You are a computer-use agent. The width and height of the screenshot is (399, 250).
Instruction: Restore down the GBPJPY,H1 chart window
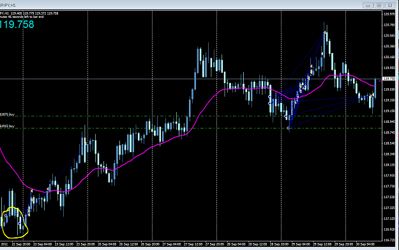pos(379,5)
